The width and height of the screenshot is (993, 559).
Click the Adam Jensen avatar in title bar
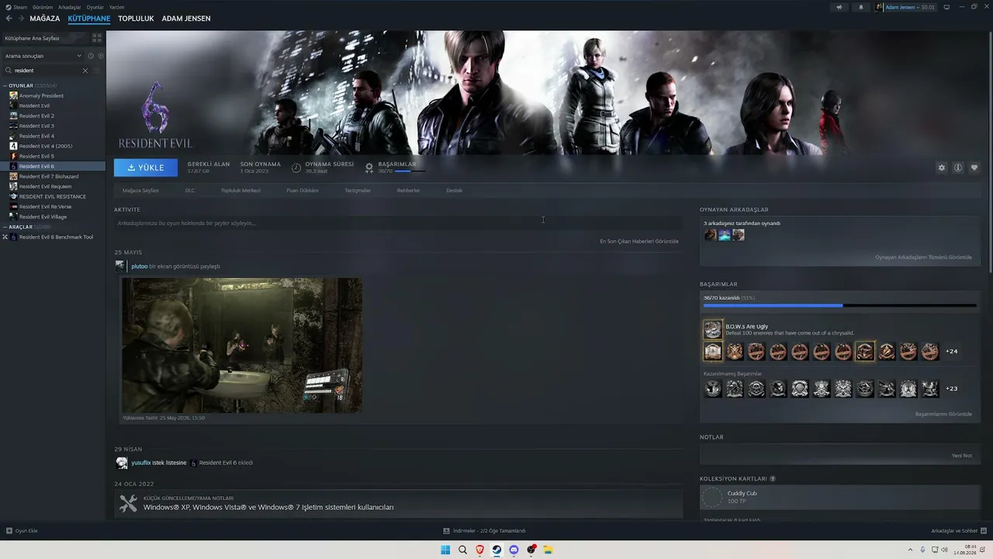point(880,7)
